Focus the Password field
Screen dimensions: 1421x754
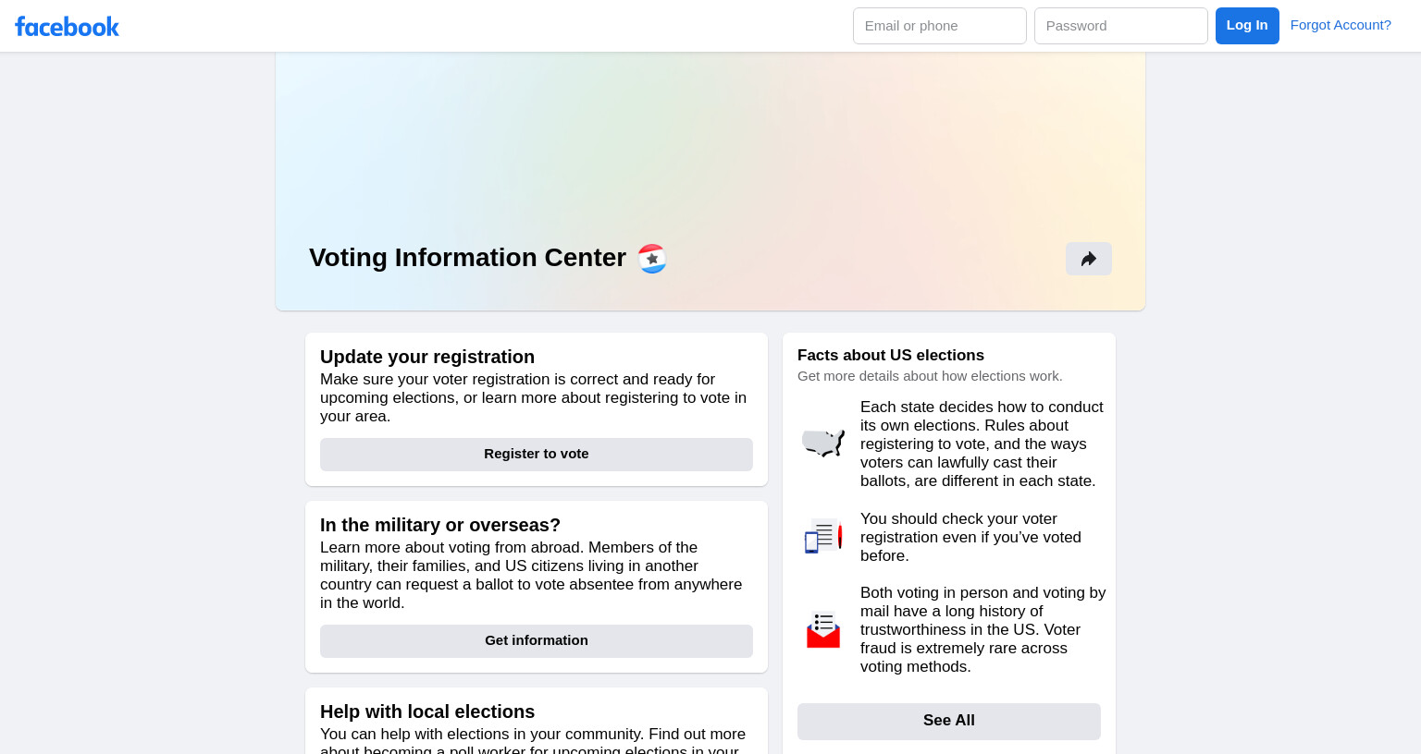pyautogui.click(x=1121, y=26)
